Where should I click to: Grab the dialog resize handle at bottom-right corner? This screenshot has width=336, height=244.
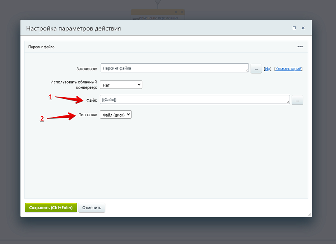click(x=309, y=214)
